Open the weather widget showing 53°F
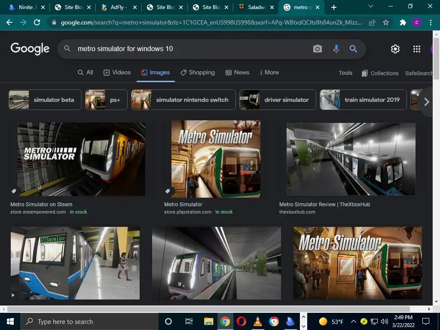 [331, 321]
